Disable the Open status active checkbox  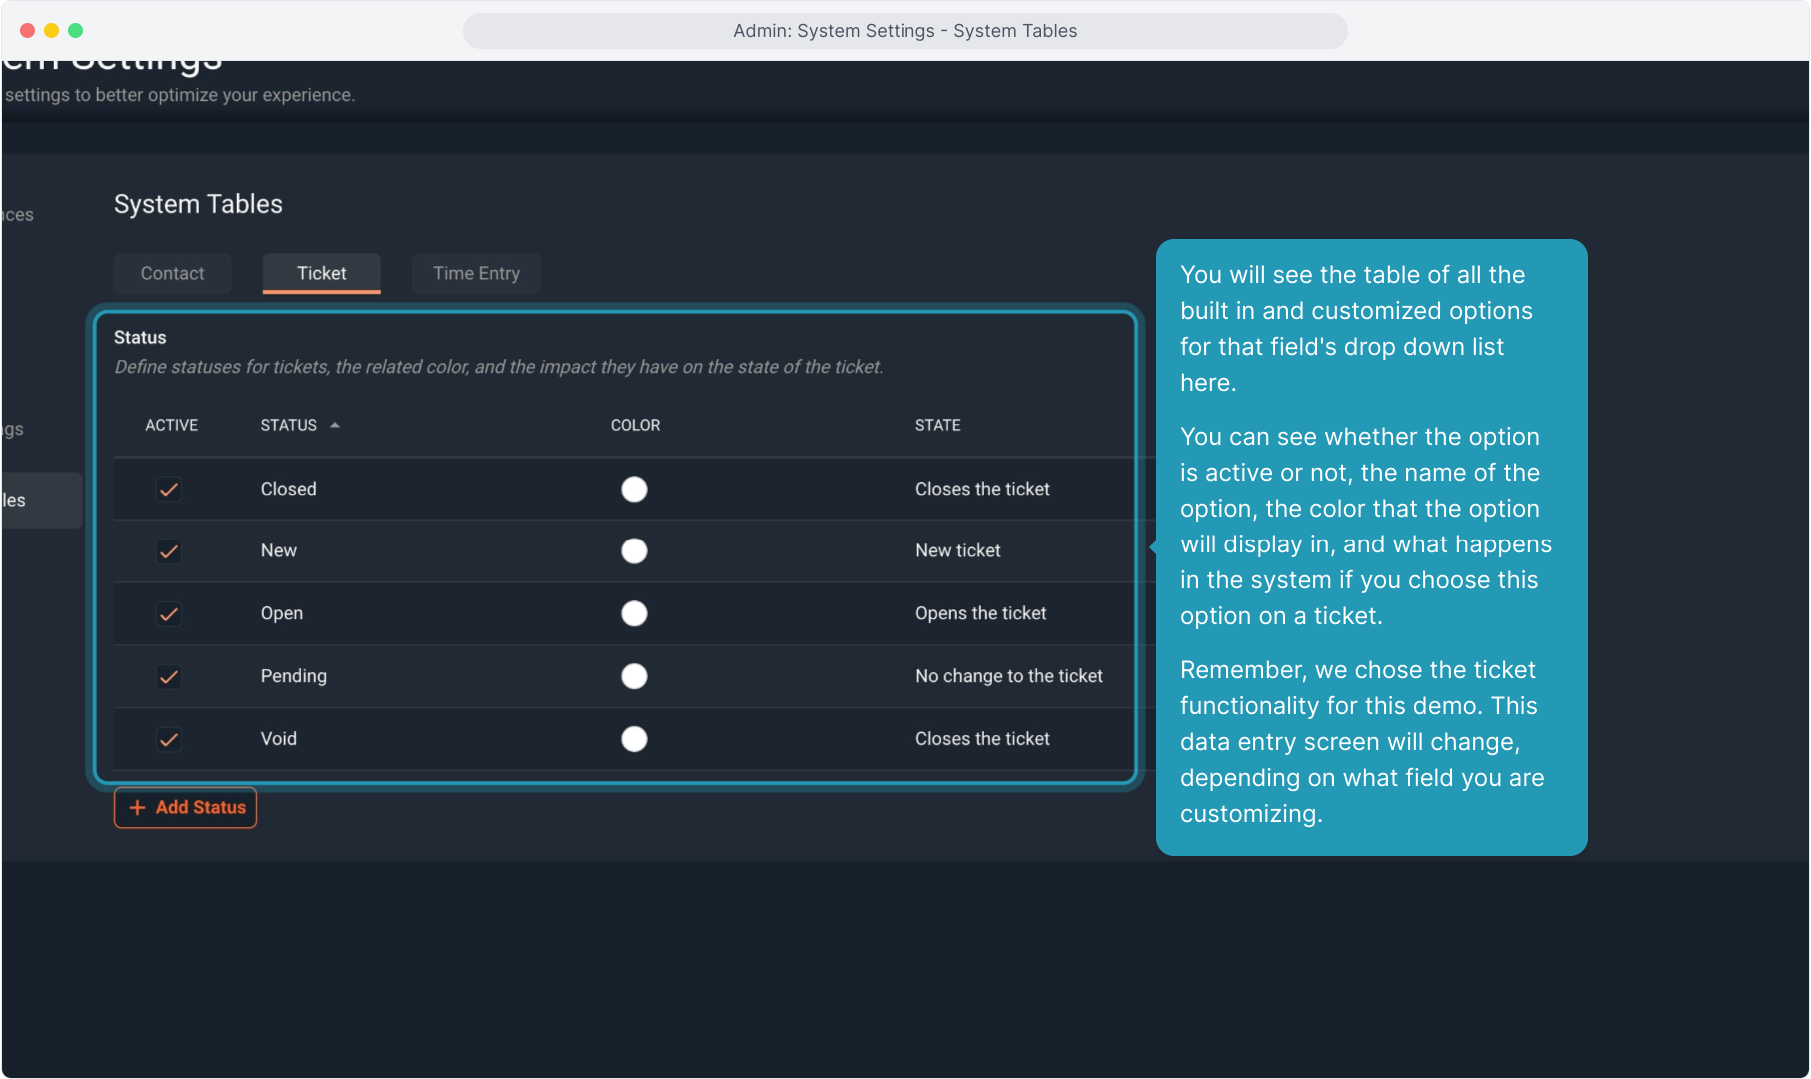click(169, 614)
